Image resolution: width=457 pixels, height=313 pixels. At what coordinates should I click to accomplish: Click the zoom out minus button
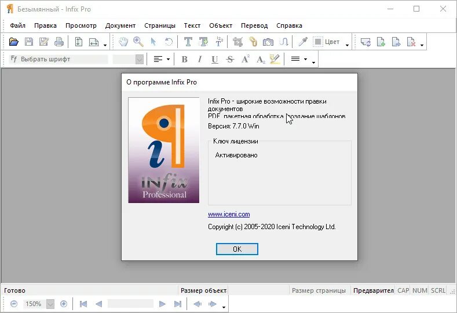pos(14,304)
